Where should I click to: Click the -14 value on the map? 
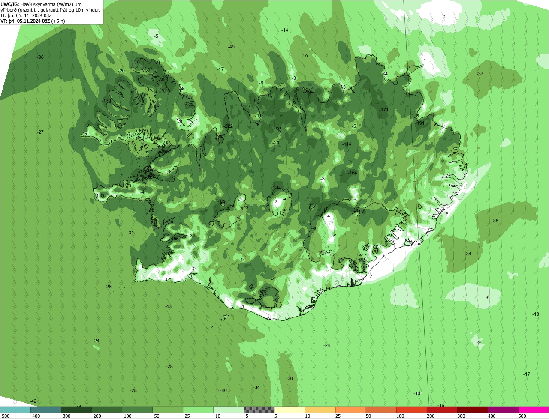284,30
